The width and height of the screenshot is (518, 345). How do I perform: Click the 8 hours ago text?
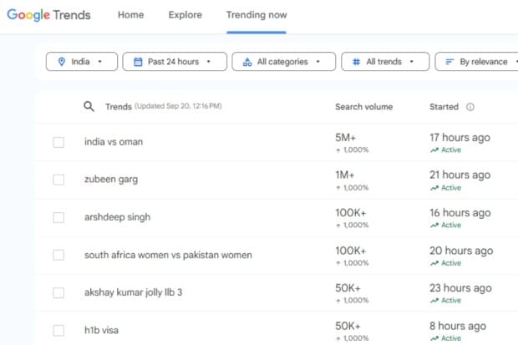tap(458, 326)
